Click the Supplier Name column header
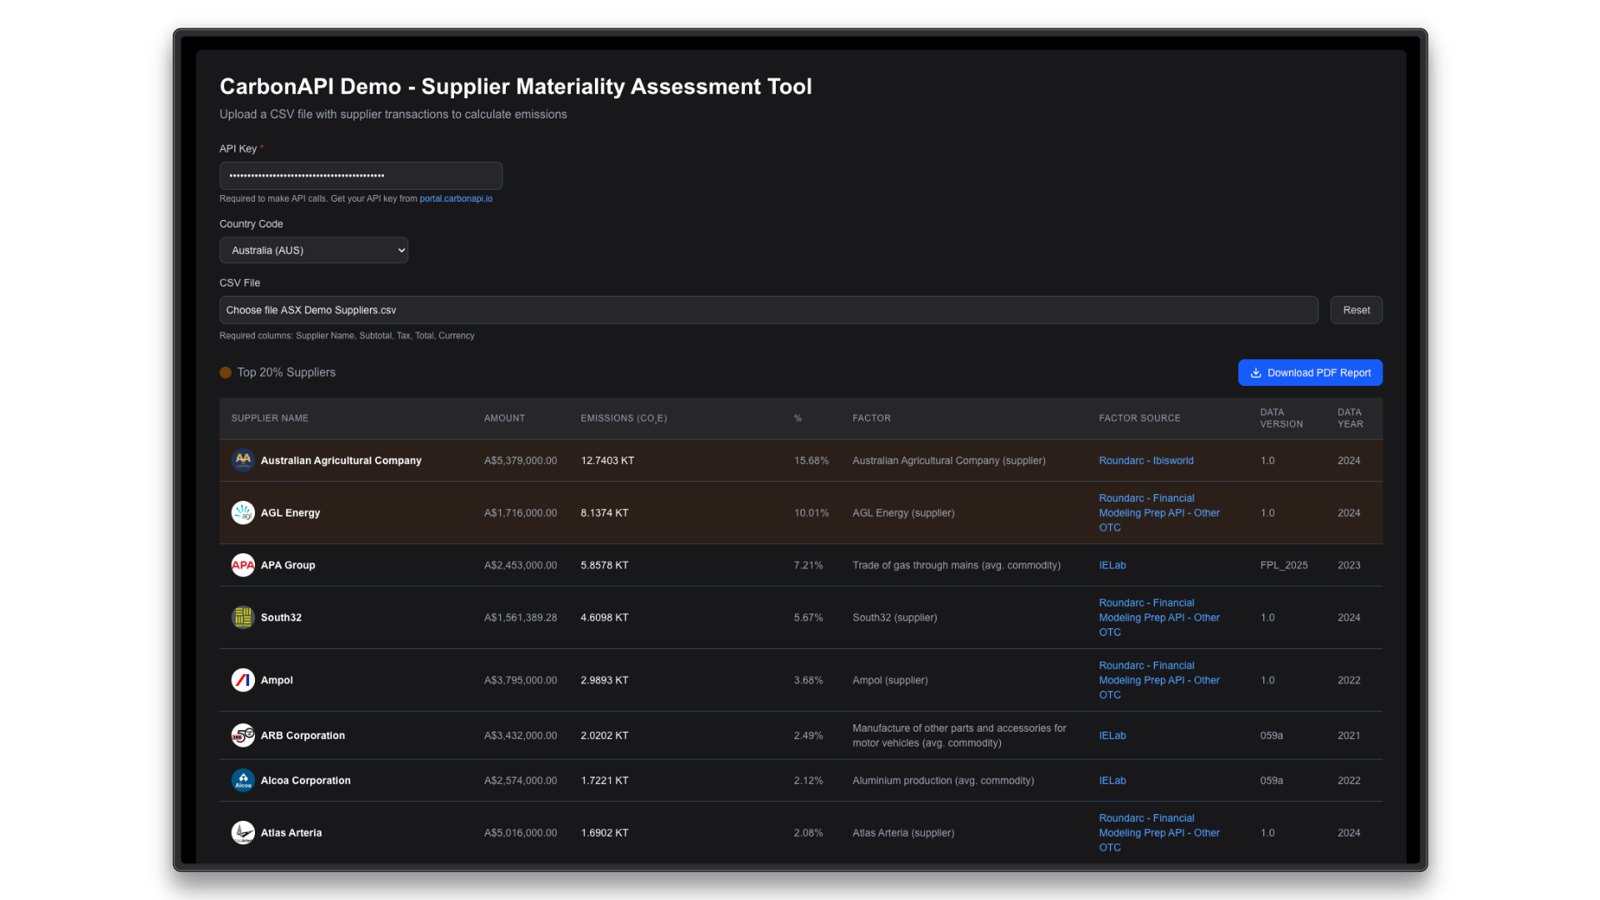This screenshot has width=1600, height=900. click(x=269, y=418)
